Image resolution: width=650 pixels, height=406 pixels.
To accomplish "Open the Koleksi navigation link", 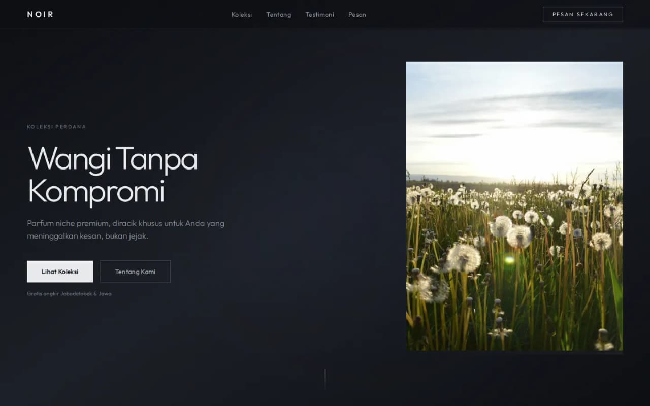I will coord(242,14).
